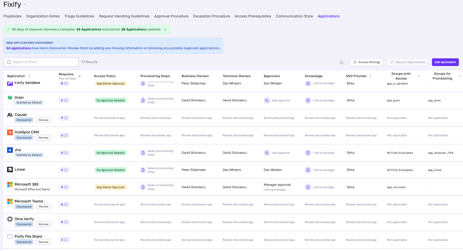Sort by Groups for Provisioning arrows

(460, 76)
